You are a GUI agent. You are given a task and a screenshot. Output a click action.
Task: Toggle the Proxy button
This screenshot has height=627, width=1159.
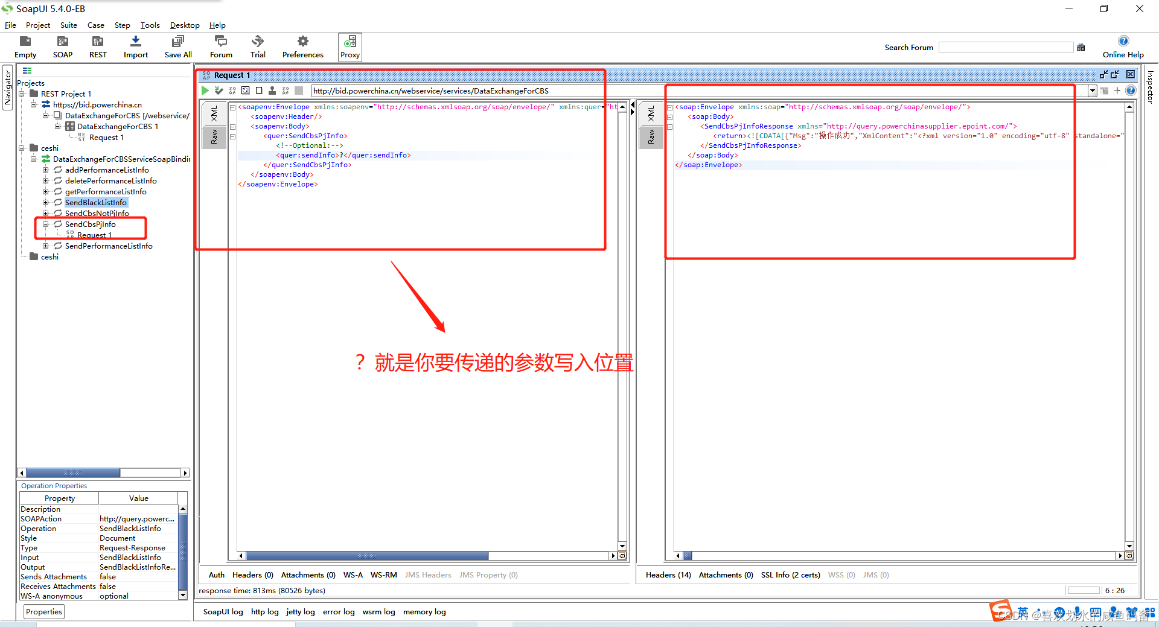pyautogui.click(x=350, y=46)
